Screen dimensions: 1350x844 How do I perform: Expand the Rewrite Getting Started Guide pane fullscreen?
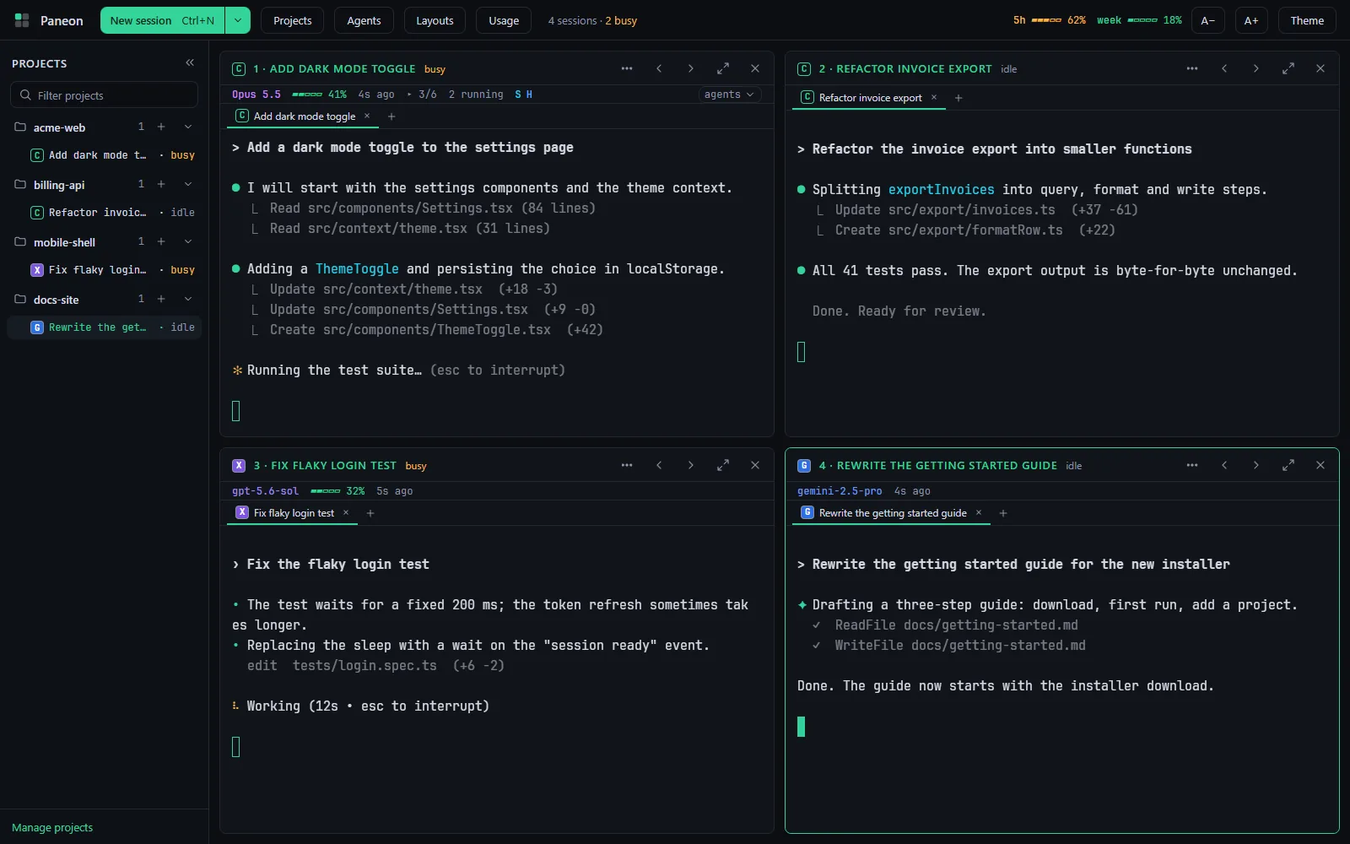click(1288, 465)
